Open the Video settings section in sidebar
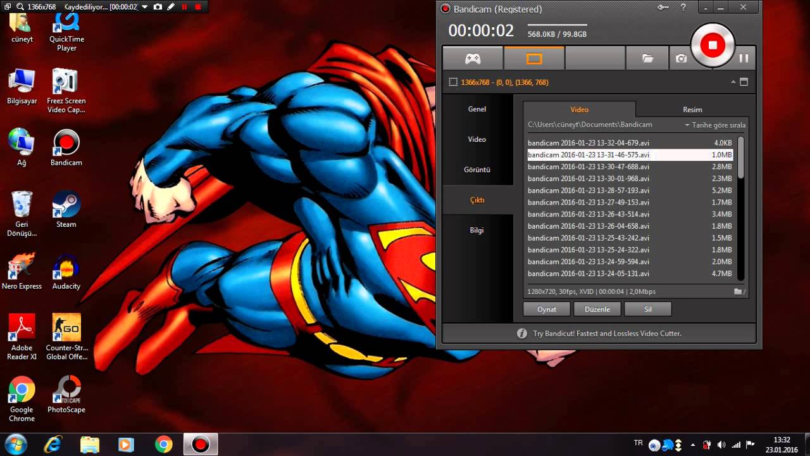 [477, 139]
